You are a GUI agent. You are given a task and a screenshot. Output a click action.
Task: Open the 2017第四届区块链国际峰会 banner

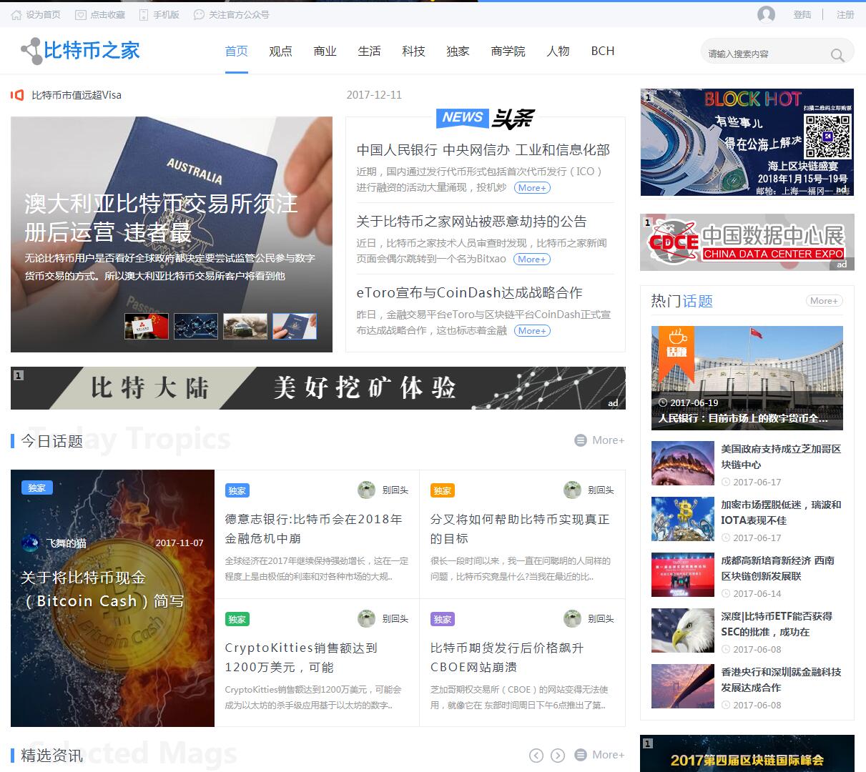point(747,753)
